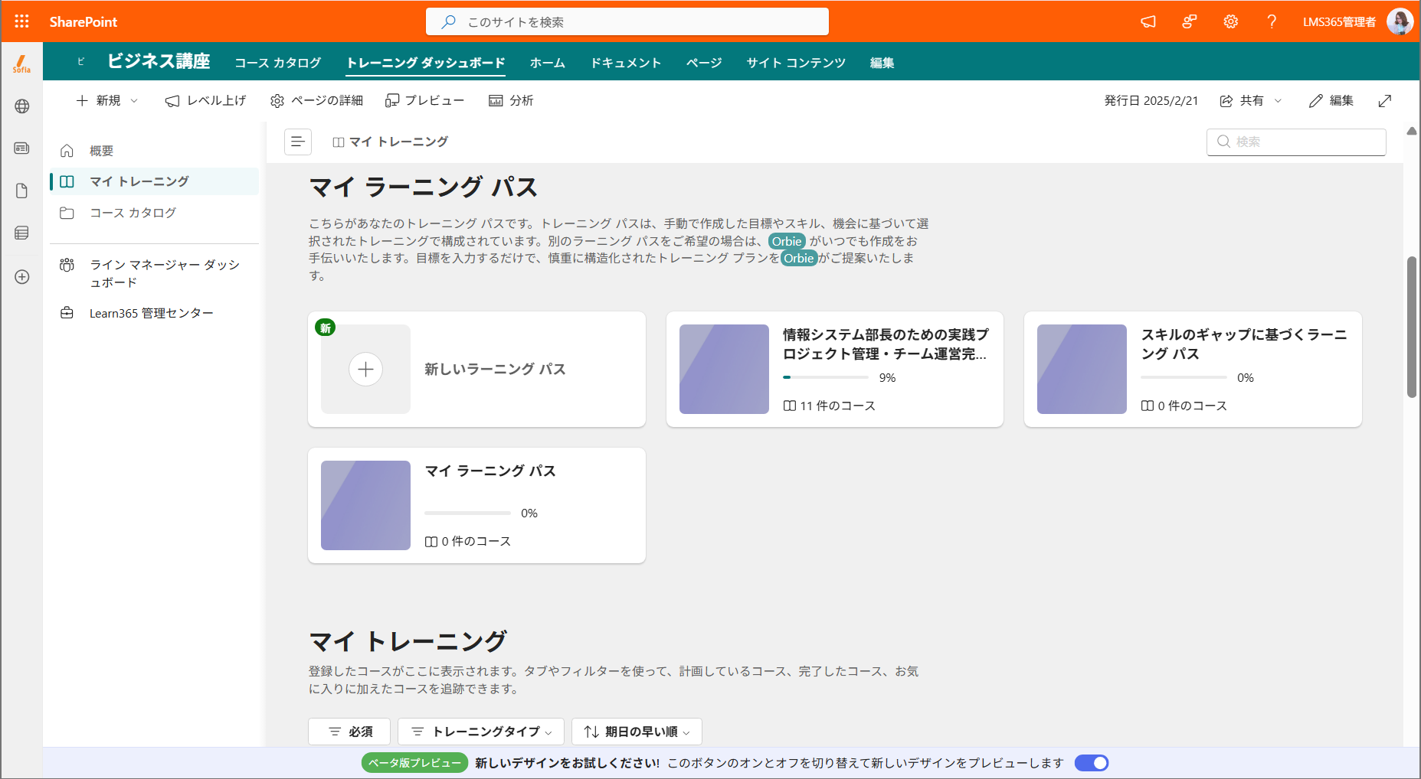
Task: Click the マイ トレーニング breadcrumb label
Action: tap(399, 142)
